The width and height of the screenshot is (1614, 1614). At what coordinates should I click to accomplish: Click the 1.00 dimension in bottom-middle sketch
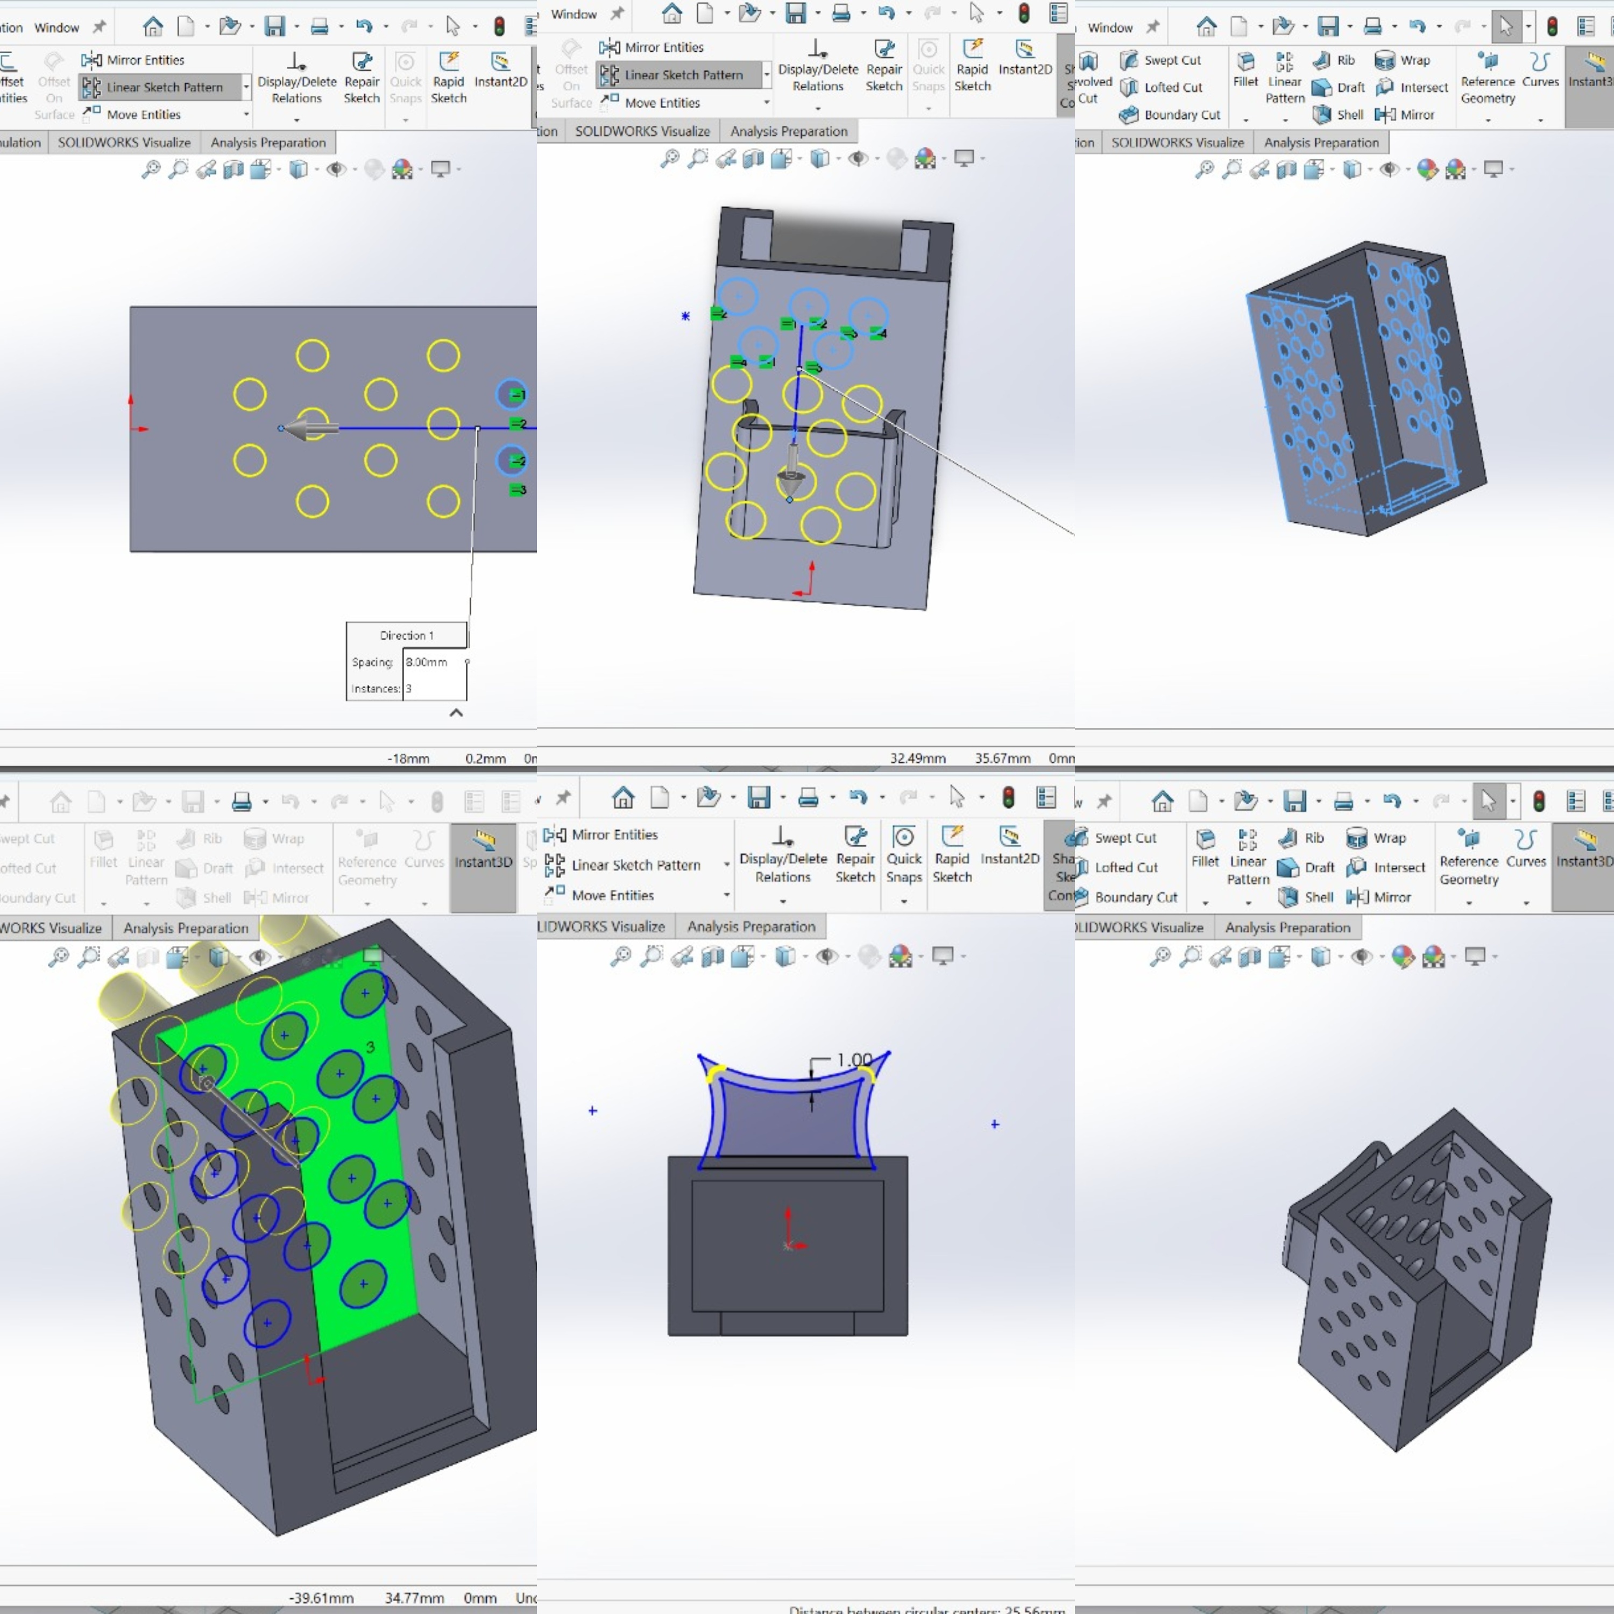pos(855,1059)
